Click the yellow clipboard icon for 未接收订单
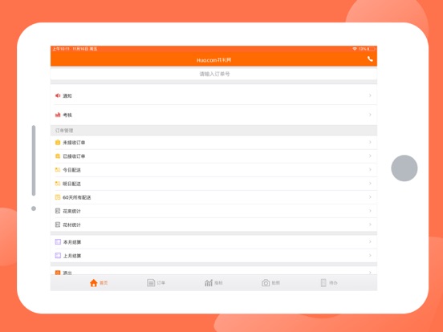The image size is (443, 332). pos(58,142)
